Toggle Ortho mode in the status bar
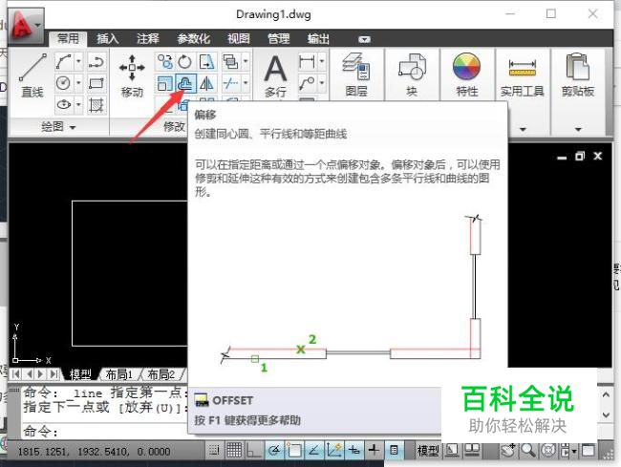This screenshot has height=467, width=621. click(x=254, y=450)
